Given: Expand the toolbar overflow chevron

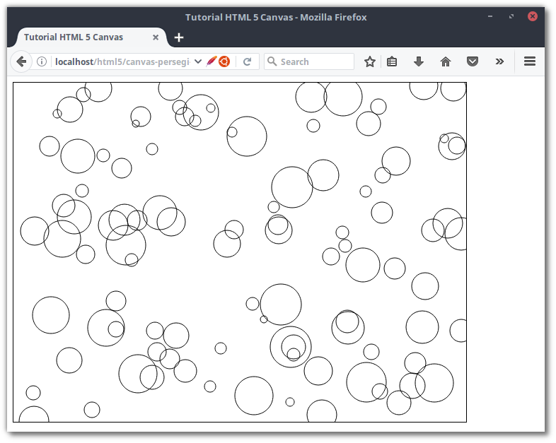Looking at the screenshot, I should click(499, 61).
